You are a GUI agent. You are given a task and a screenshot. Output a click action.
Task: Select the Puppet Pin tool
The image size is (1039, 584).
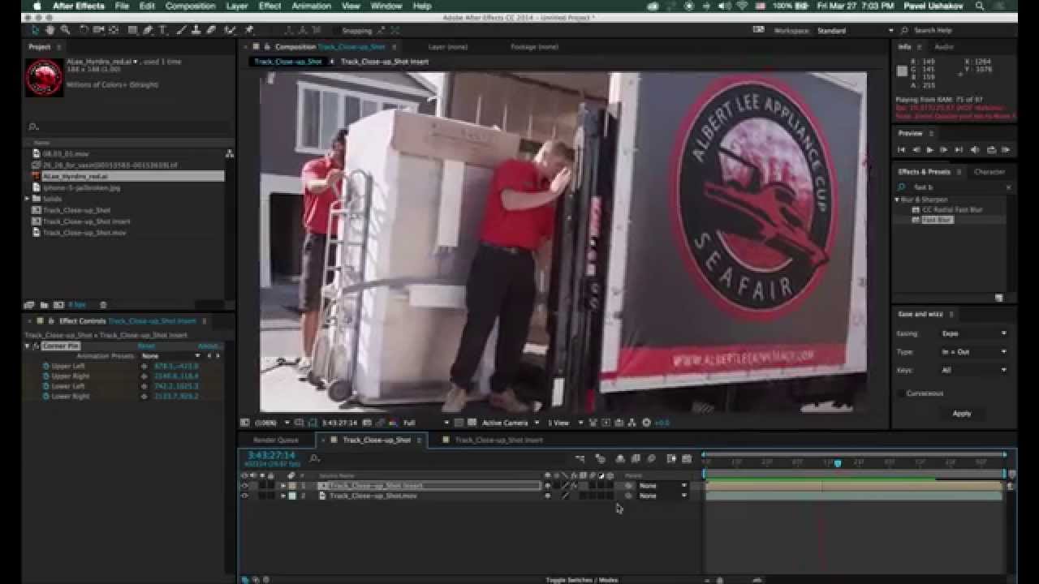(249, 30)
